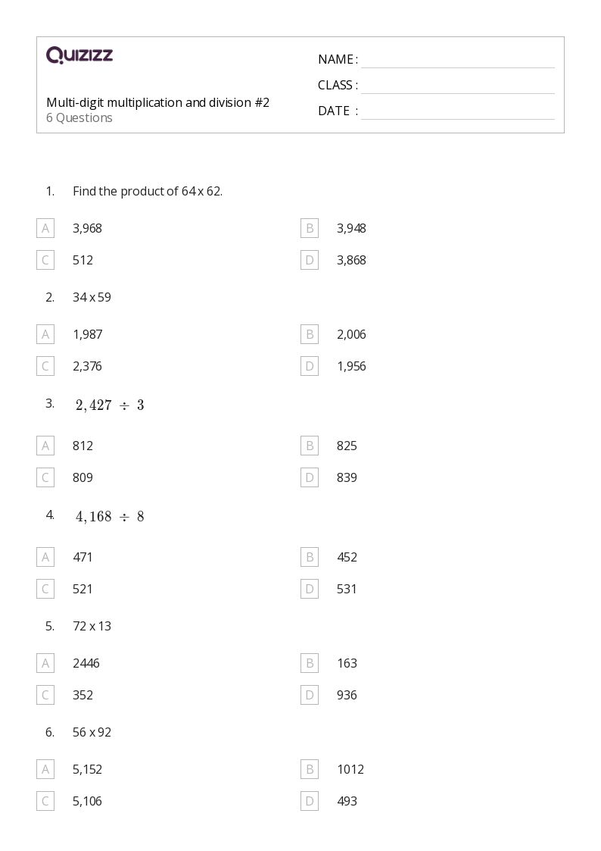Choose option C 521 for question 4
The height and width of the screenshot is (851, 601).
[x=45, y=589]
